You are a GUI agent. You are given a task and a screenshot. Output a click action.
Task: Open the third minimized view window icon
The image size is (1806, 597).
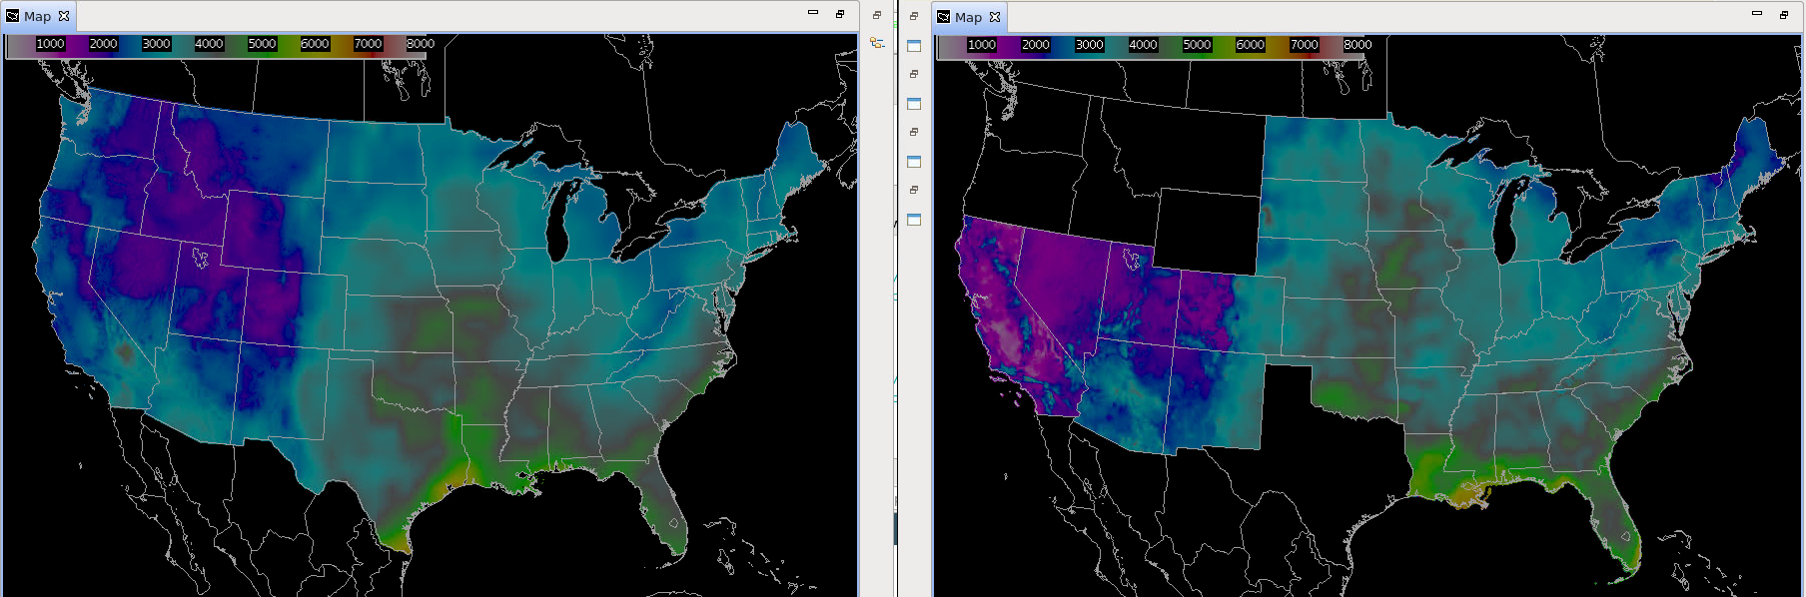point(914,161)
